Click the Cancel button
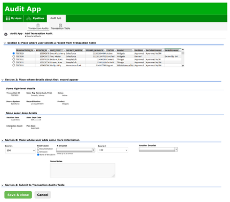This screenshot has height=202, width=230. point(42,195)
